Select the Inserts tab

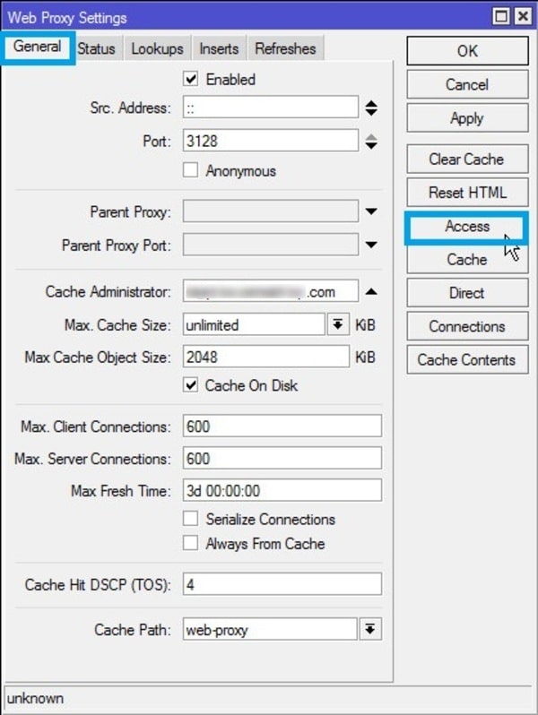[x=219, y=48]
